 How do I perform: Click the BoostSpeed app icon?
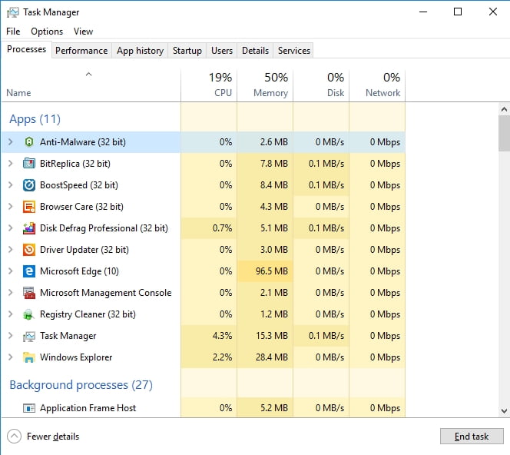[29, 185]
